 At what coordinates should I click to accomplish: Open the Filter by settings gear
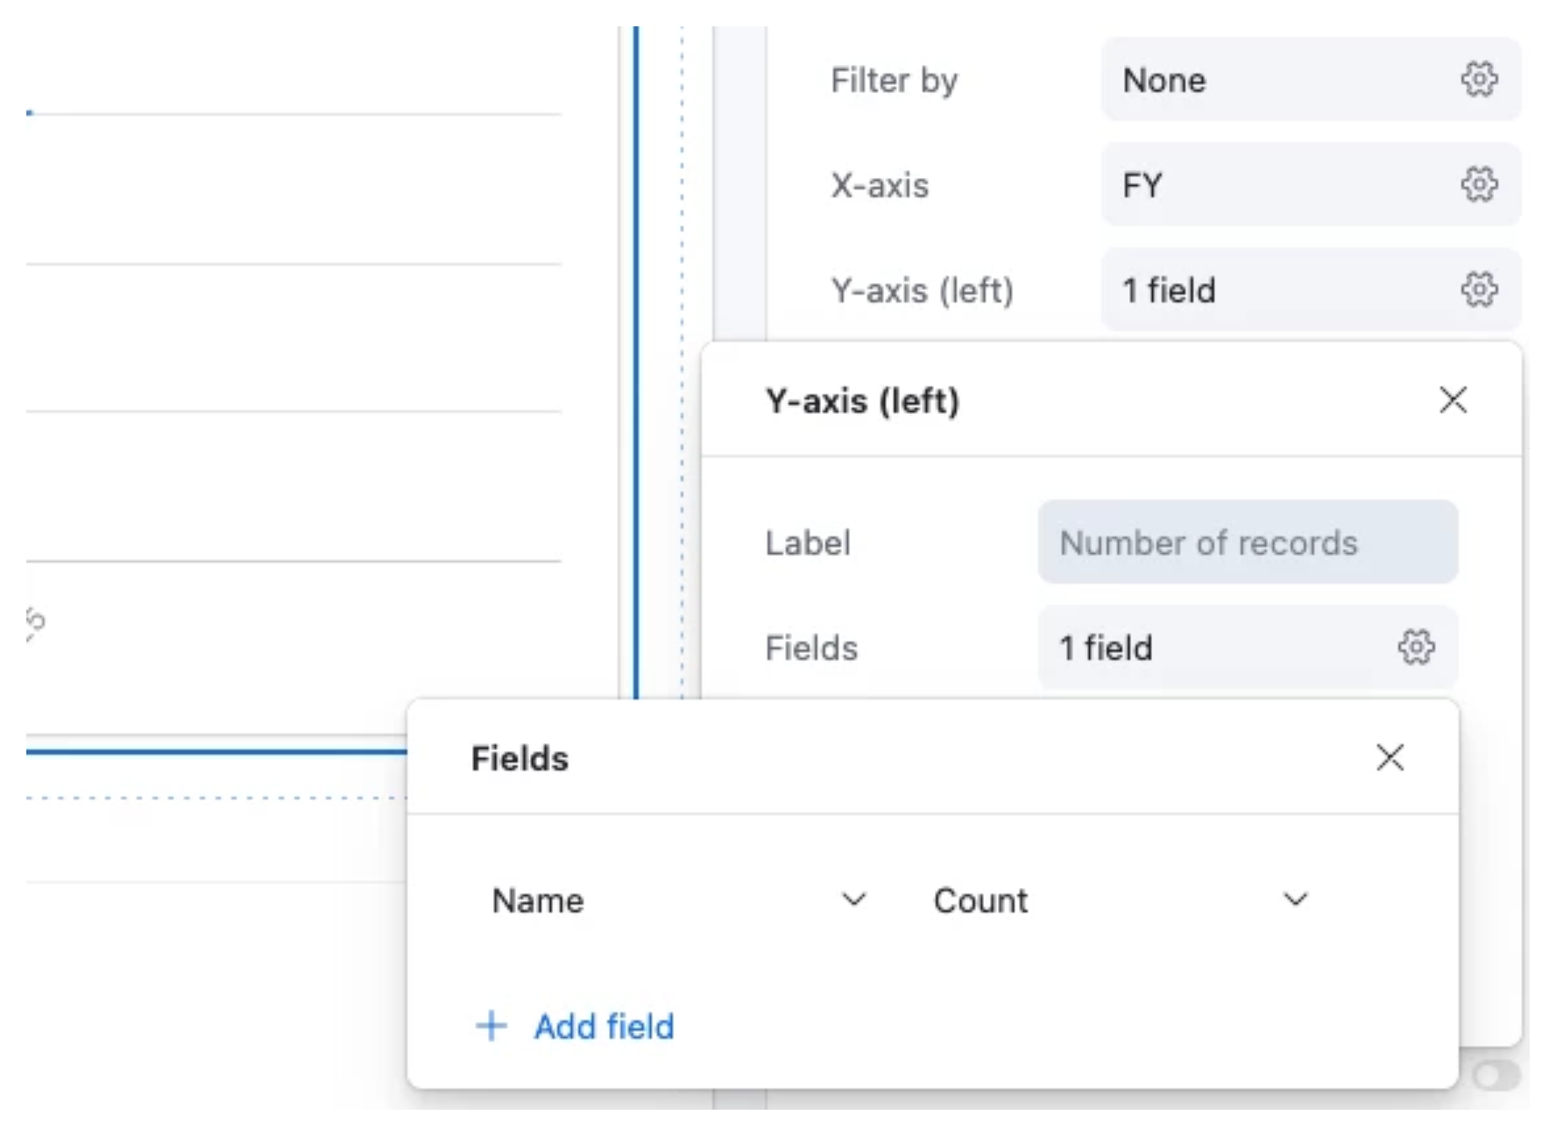point(1479,81)
